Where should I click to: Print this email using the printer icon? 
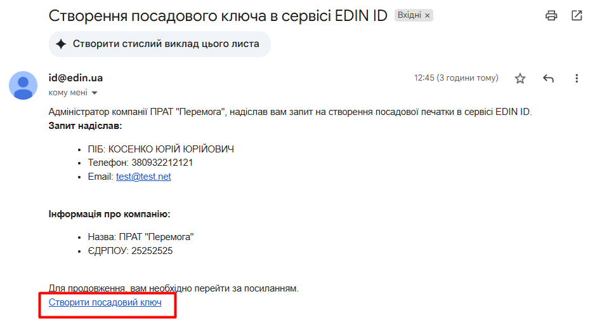(551, 15)
